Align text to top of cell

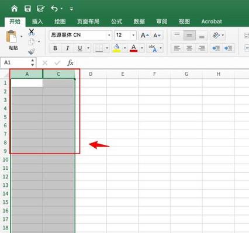tap(177, 36)
